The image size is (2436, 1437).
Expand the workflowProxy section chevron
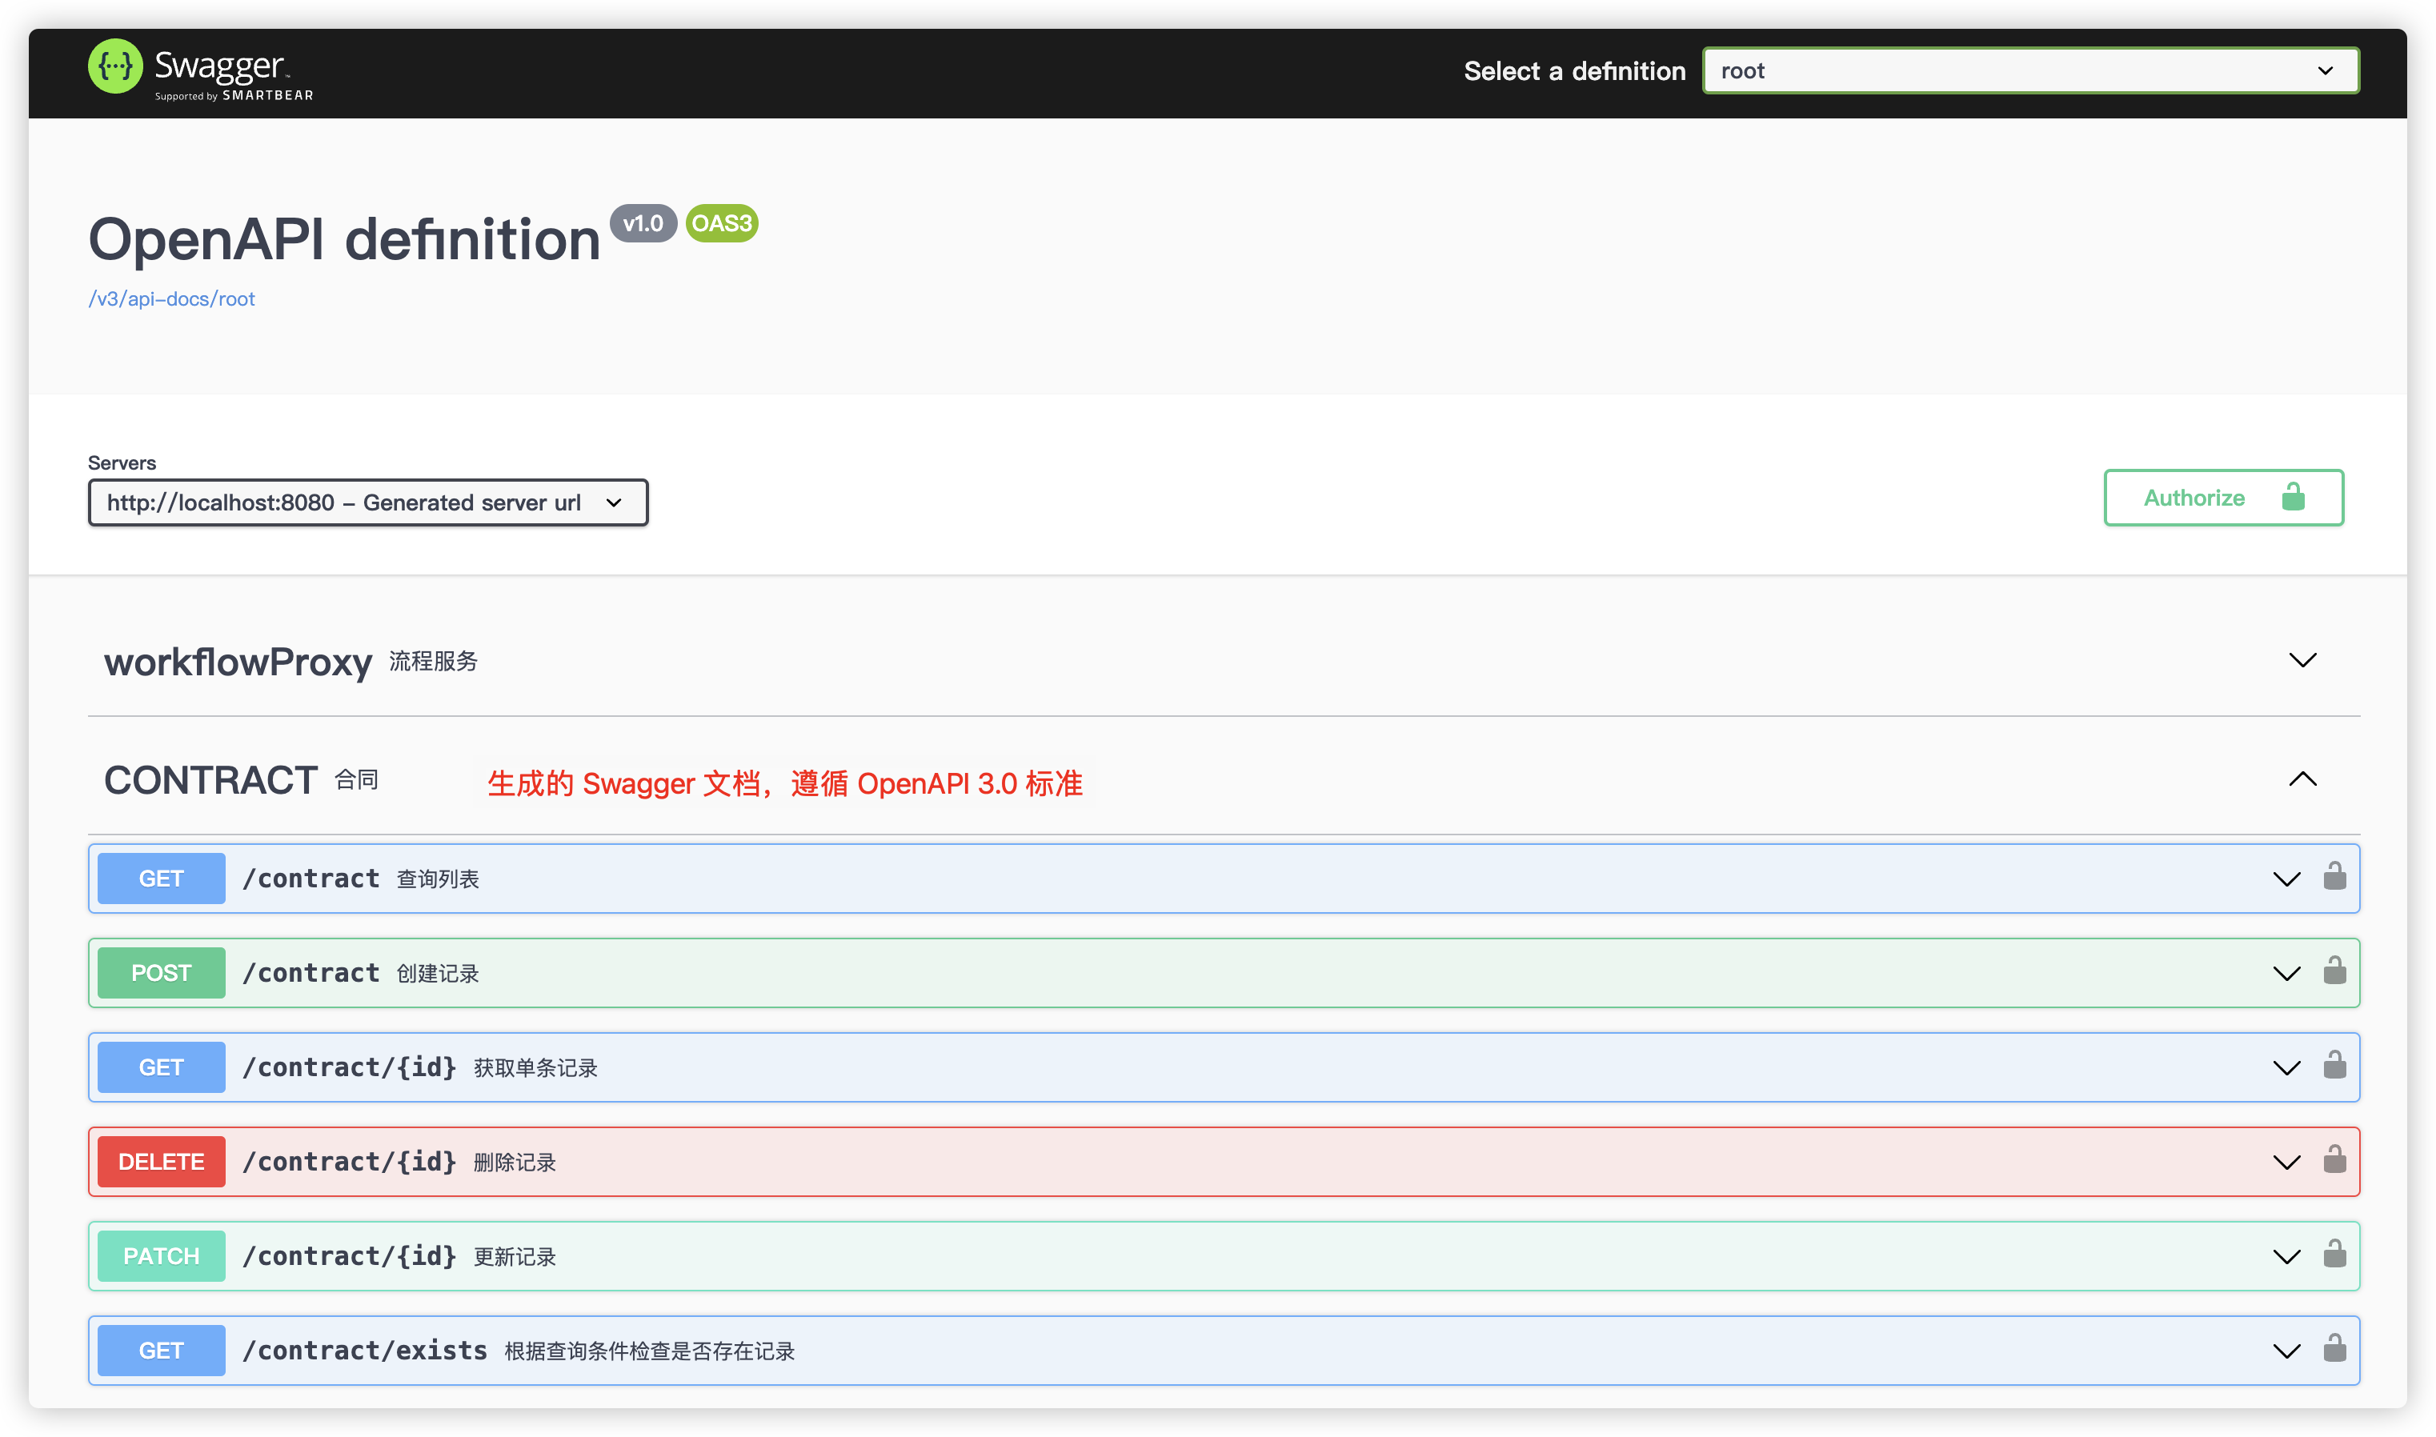click(x=2302, y=660)
